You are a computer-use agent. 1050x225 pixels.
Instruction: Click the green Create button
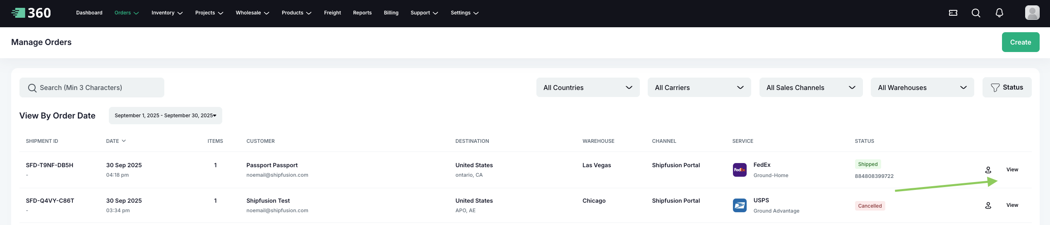(x=1020, y=42)
